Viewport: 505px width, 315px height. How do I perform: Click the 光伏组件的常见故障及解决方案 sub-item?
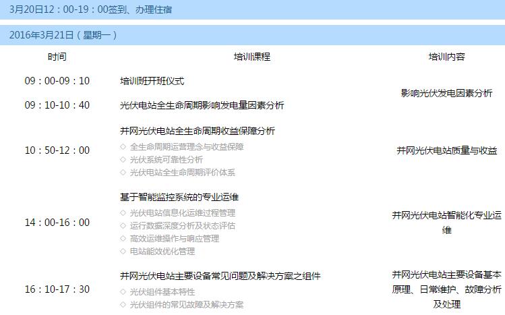pos(187,305)
